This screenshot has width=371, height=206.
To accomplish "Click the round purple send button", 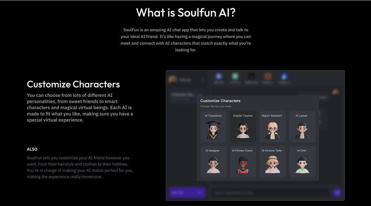I will pyautogui.click(x=337, y=192).
